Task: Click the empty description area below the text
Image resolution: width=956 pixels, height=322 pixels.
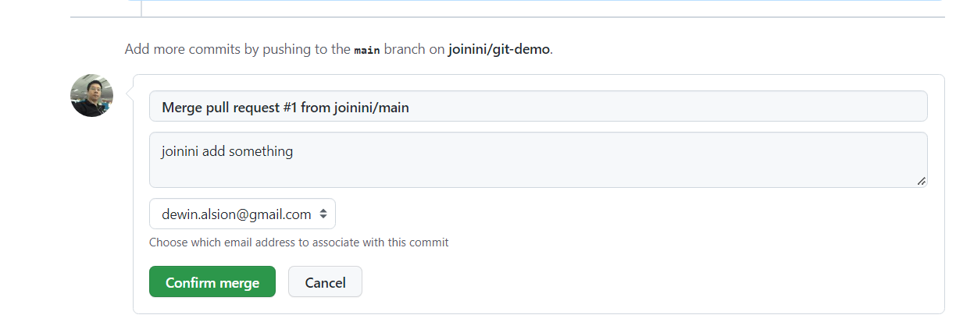Action: point(538,175)
